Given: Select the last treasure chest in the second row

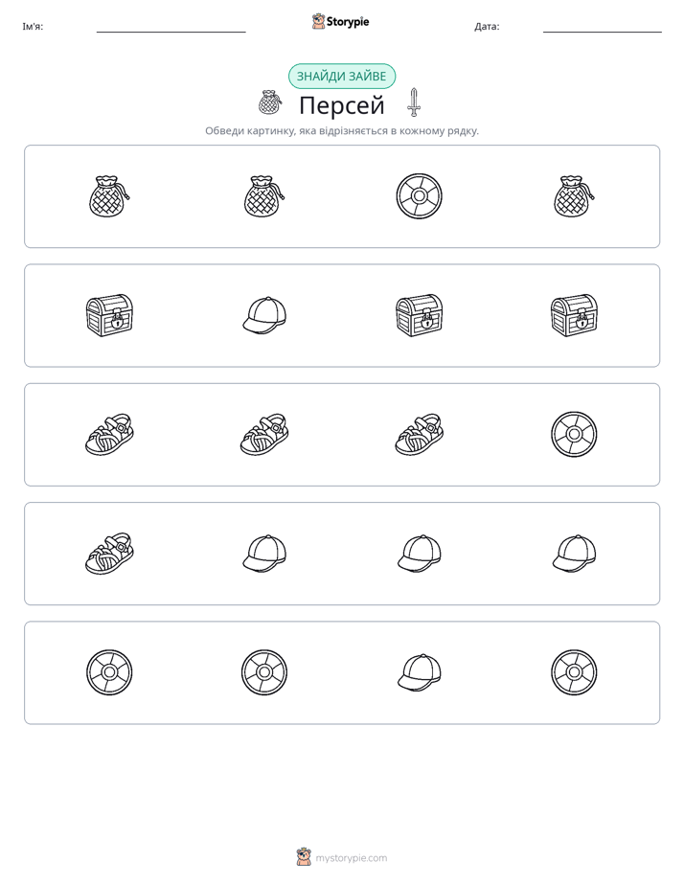Looking at the screenshot, I should 574,315.
